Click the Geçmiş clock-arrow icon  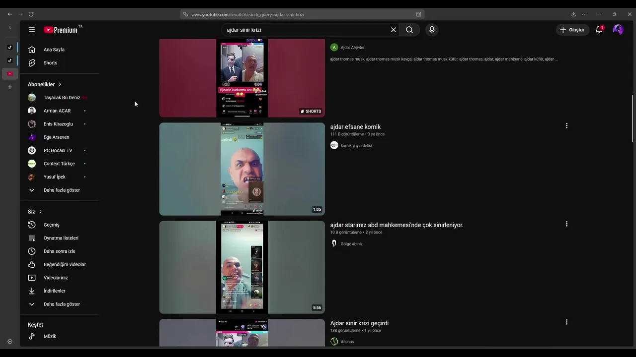tap(32, 225)
